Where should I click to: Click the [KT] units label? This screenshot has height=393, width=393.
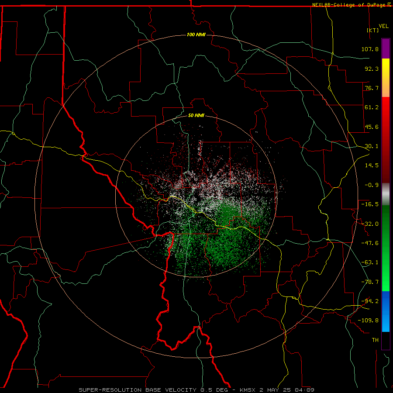coord(373,30)
